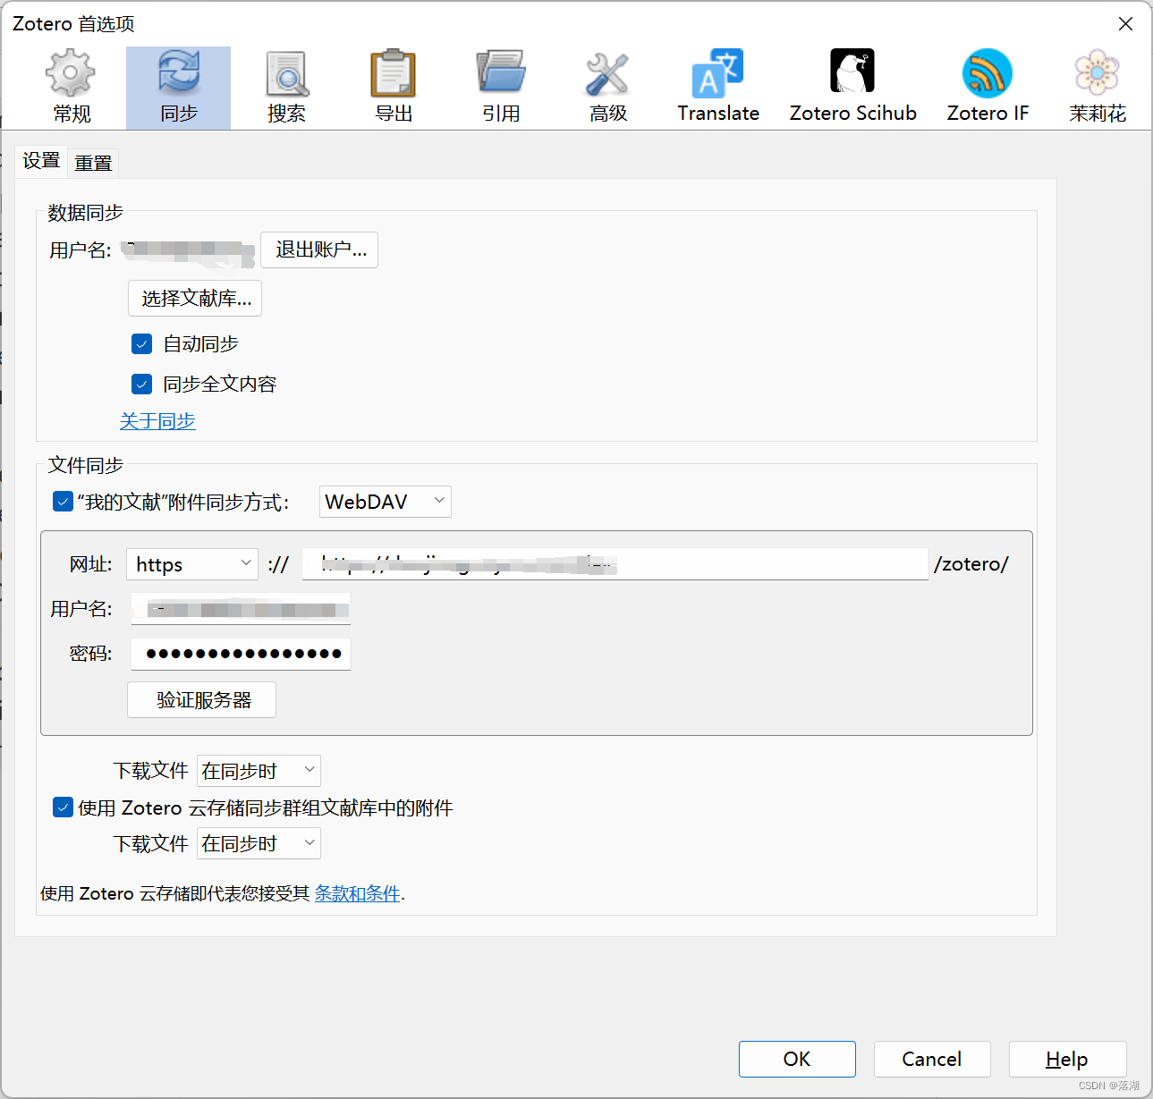Open the 关于同步 about syncing link

(x=157, y=421)
